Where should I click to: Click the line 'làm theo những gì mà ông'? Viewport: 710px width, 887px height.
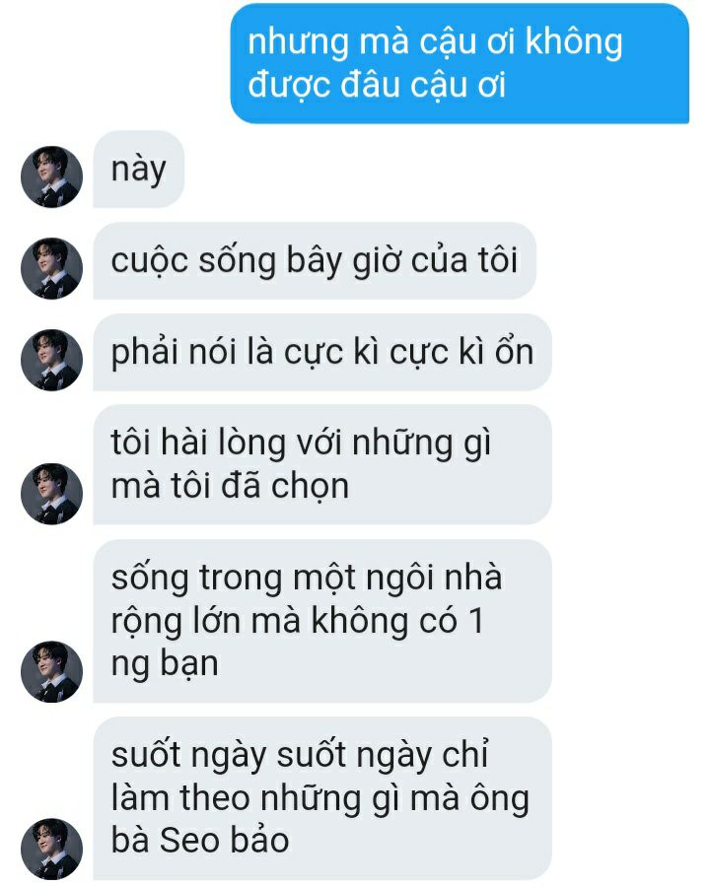[319, 798]
